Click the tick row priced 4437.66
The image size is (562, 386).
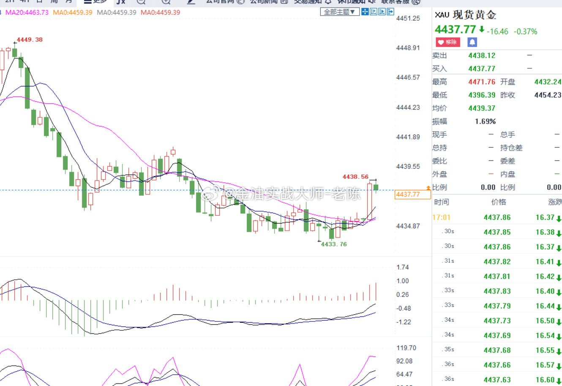[x=497, y=365]
